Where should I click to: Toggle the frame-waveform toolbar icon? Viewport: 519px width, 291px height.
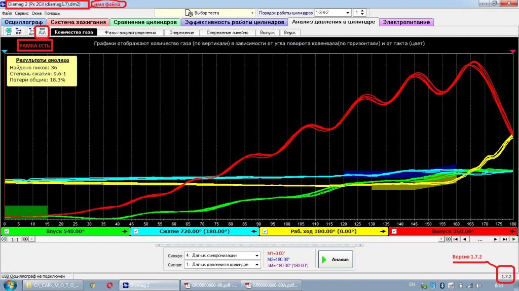coord(42,31)
